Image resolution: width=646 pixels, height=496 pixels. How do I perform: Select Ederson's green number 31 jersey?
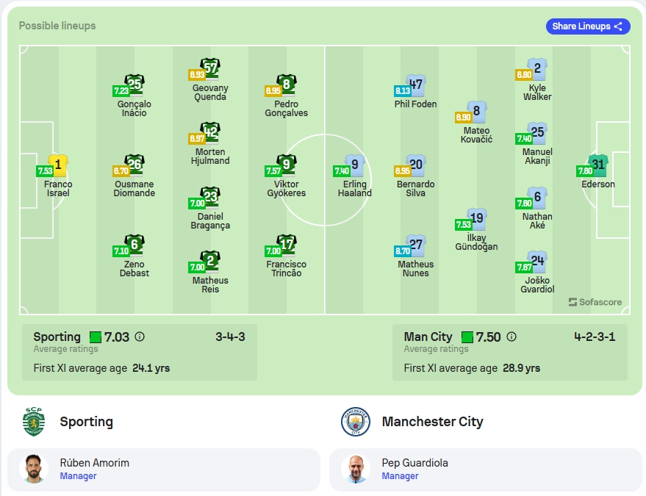pyautogui.click(x=598, y=165)
